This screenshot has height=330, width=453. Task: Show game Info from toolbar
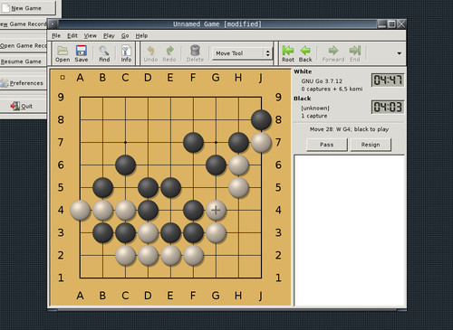click(126, 53)
